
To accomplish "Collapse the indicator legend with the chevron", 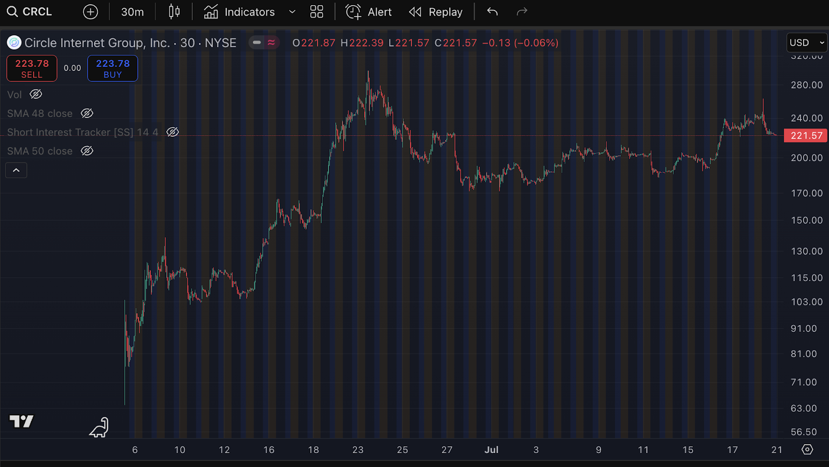I will coord(16,170).
